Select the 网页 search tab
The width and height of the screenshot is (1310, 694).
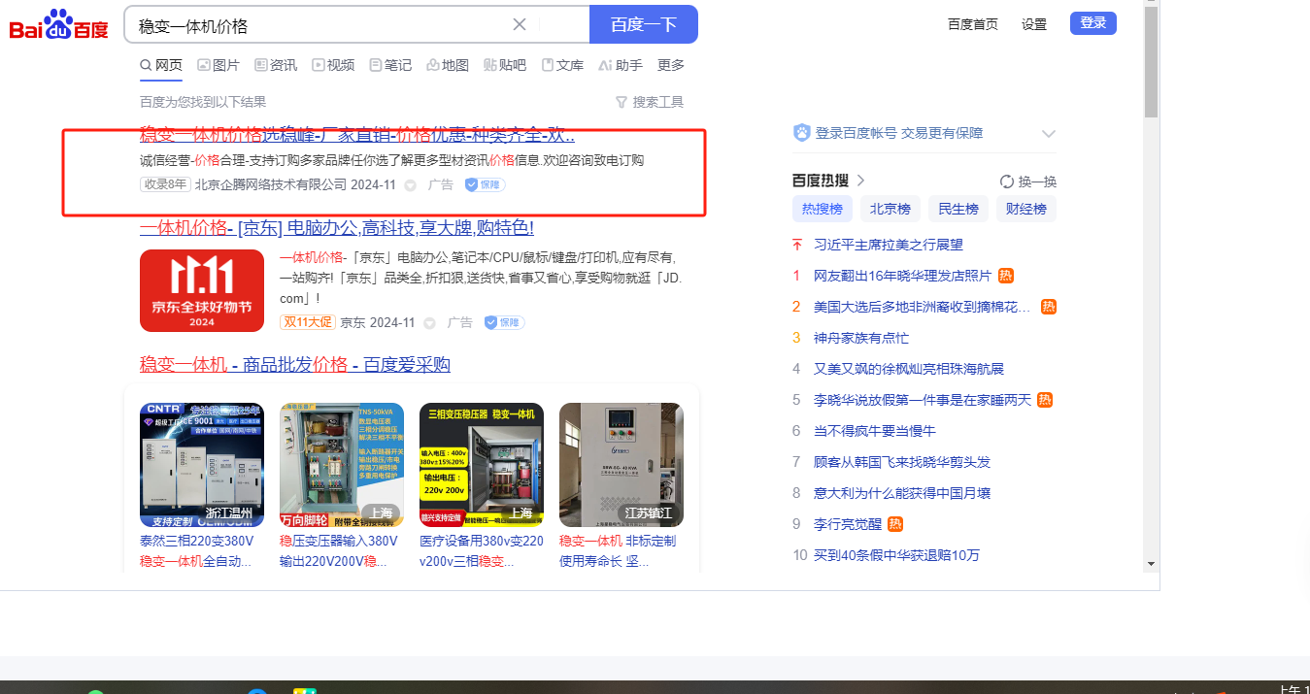pyautogui.click(x=161, y=65)
